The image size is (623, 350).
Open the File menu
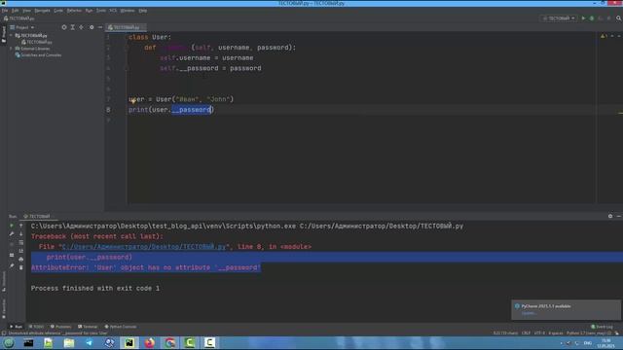click(x=5, y=11)
